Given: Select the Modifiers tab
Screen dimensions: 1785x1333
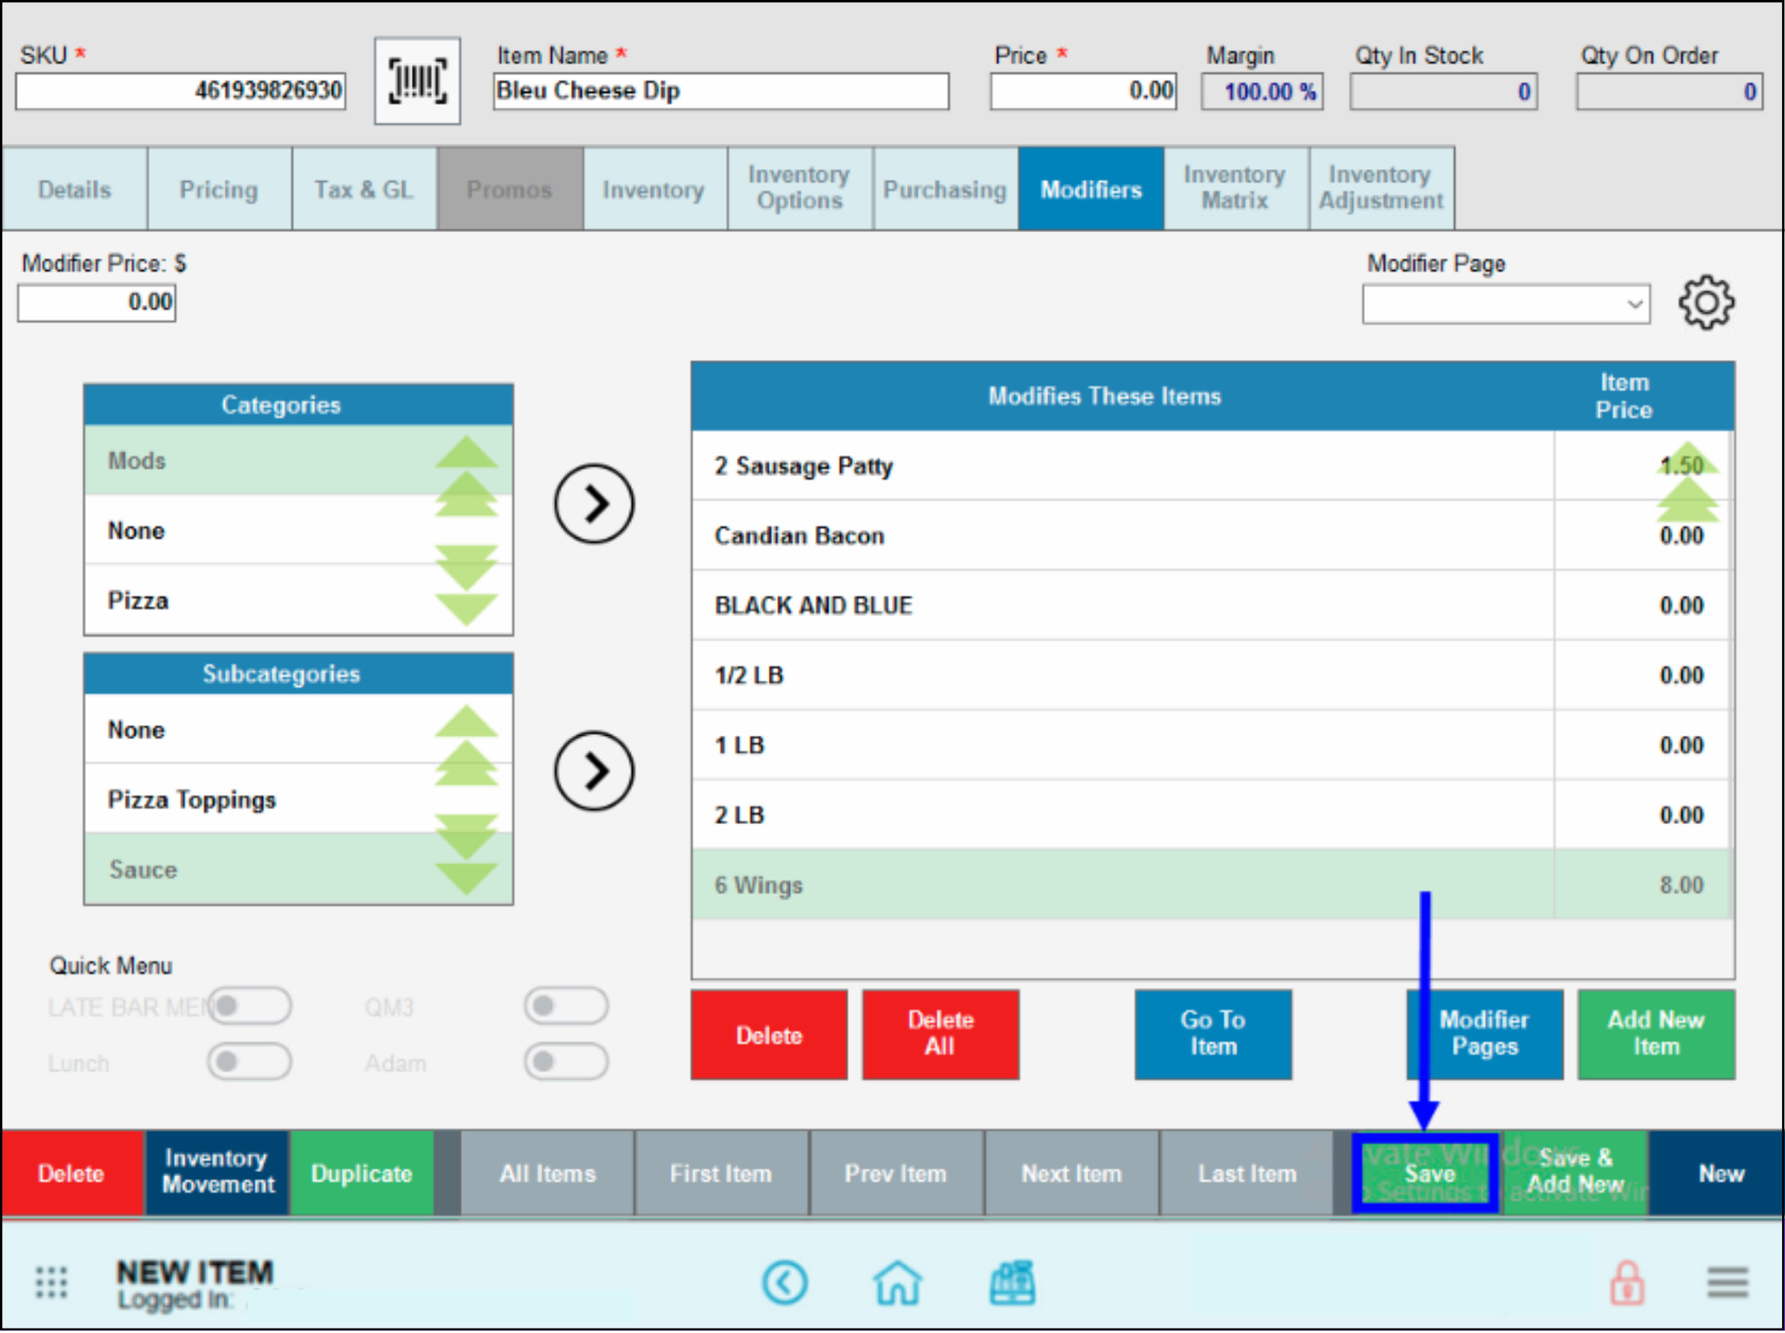Looking at the screenshot, I should 1091,189.
